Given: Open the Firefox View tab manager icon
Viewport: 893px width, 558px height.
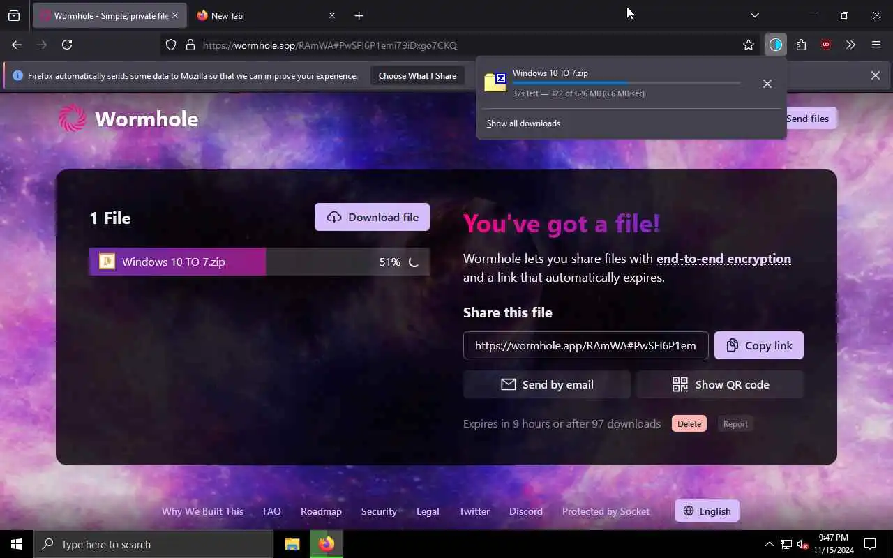Looking at the screenshot, I should [x=14, y=15].
